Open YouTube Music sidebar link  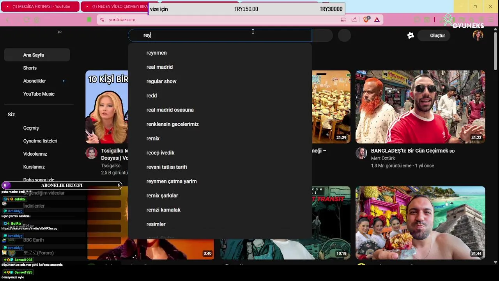click(37, 94)
